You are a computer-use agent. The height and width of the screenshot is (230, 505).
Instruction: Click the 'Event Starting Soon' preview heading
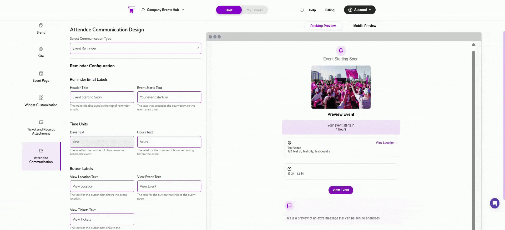tap(341, 59)
